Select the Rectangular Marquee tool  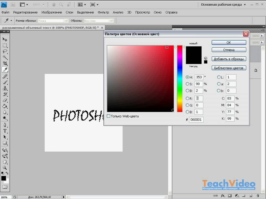[5, 45]
